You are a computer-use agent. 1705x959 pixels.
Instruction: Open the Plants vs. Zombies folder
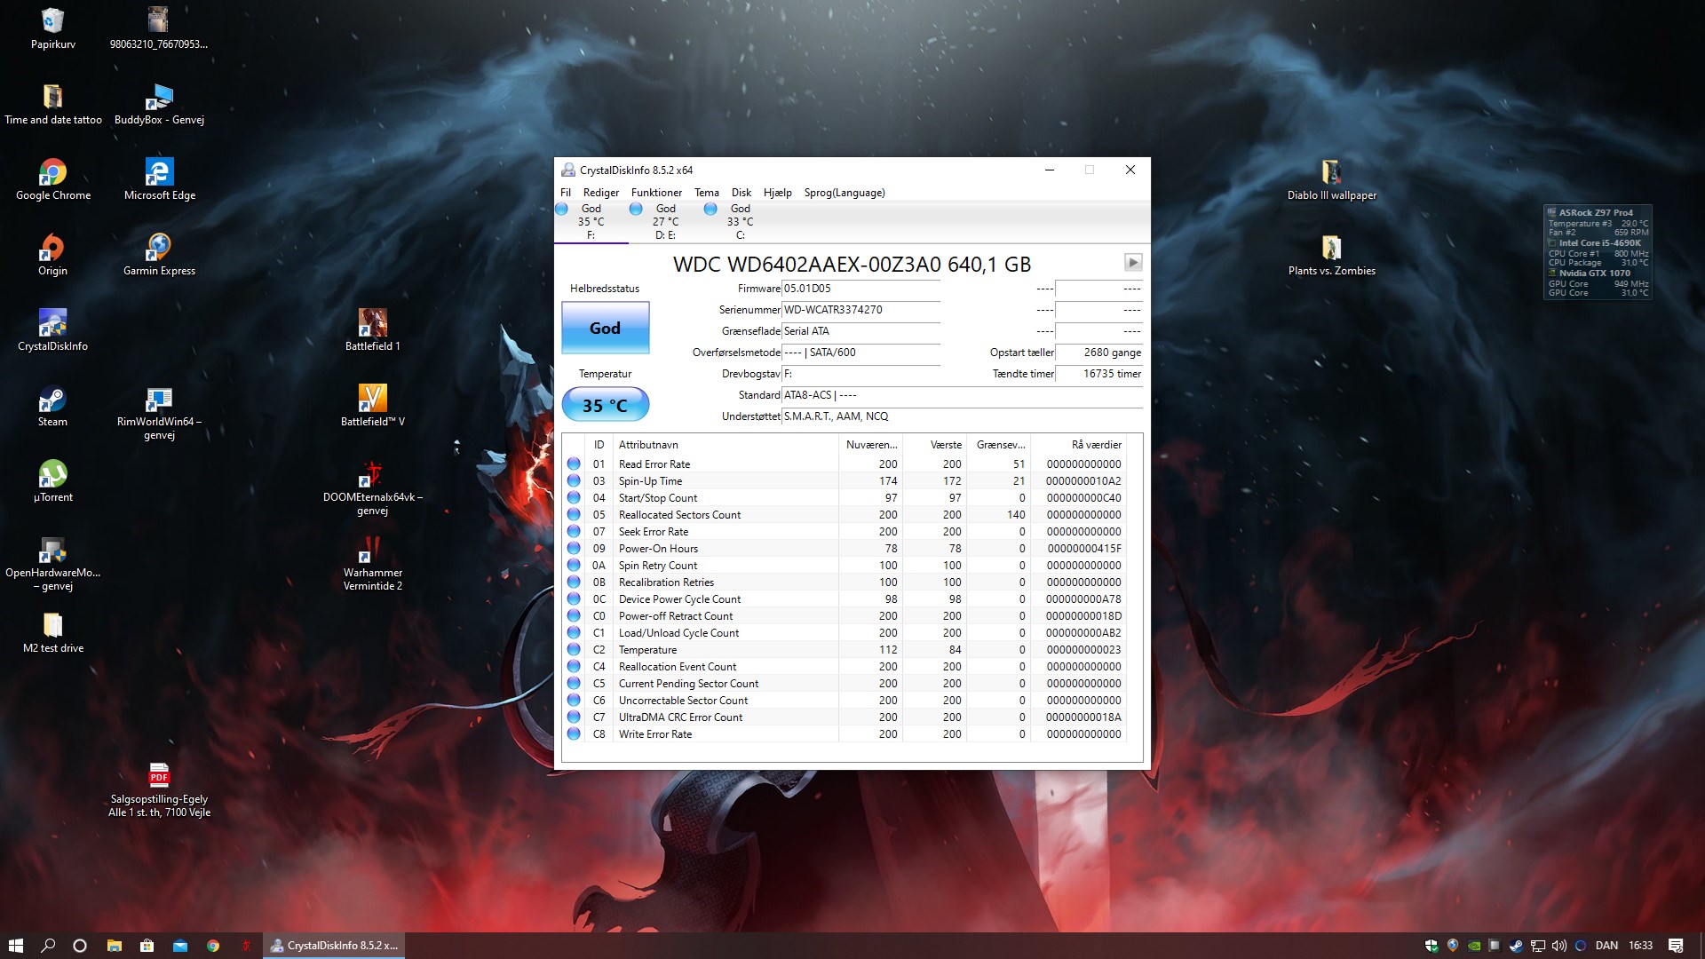tap(1331, 255)
